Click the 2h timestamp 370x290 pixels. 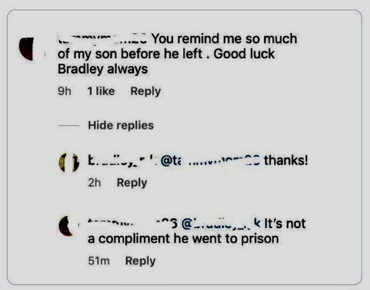[95, 182]
